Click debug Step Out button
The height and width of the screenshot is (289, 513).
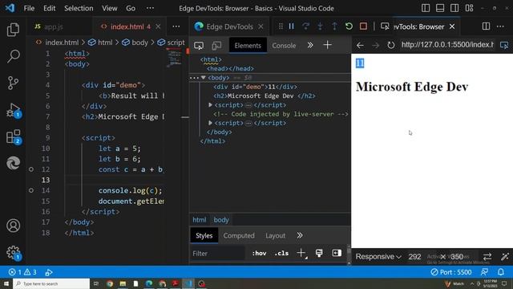[x=334, y=26]
